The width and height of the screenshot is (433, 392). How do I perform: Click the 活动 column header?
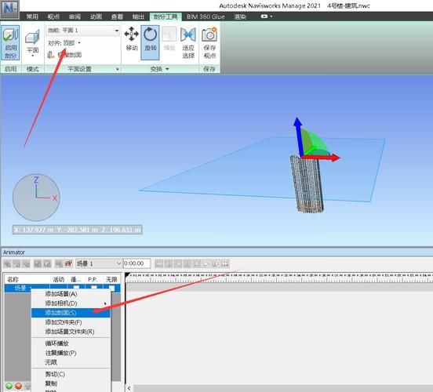[x=59, y=279]
